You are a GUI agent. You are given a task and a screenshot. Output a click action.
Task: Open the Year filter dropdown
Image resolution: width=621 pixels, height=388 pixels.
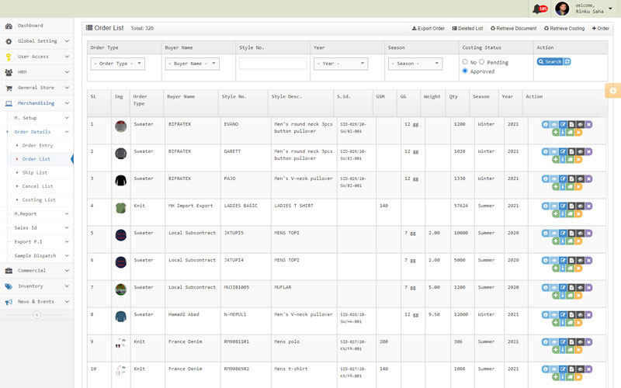(x=341, y=64)
